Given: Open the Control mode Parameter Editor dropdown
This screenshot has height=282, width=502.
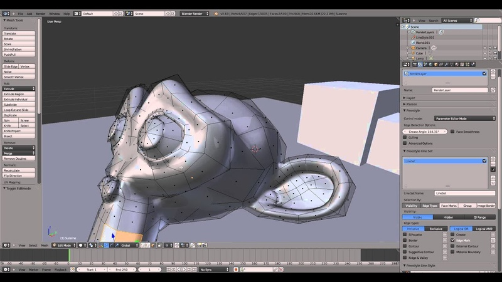Looking at the screenshot, I should pyautogui.click(x=464, y=118).
